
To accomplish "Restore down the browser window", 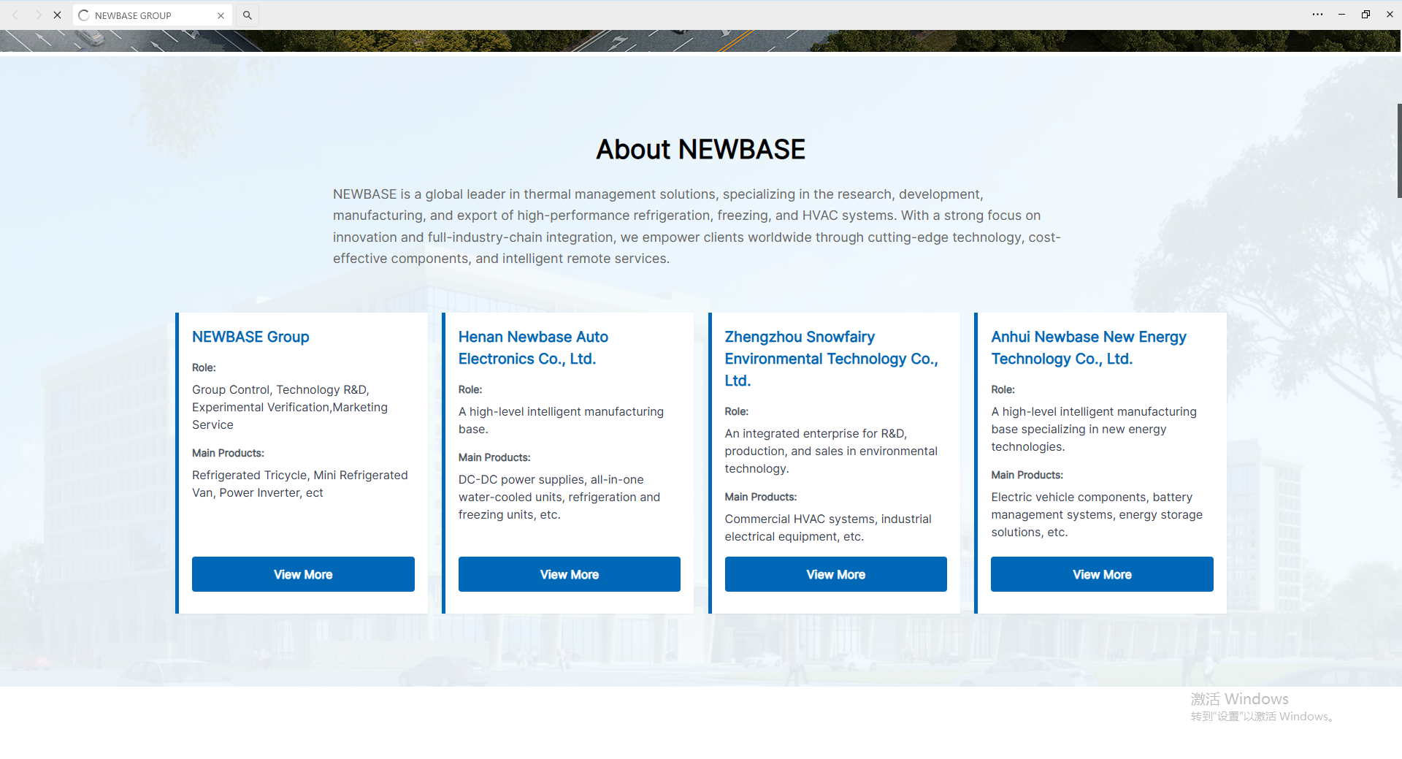I will tap(1365, 14).
